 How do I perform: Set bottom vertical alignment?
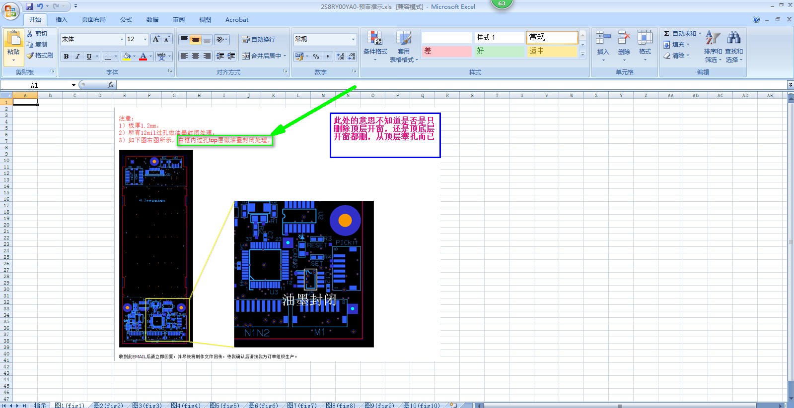point(207,39)
